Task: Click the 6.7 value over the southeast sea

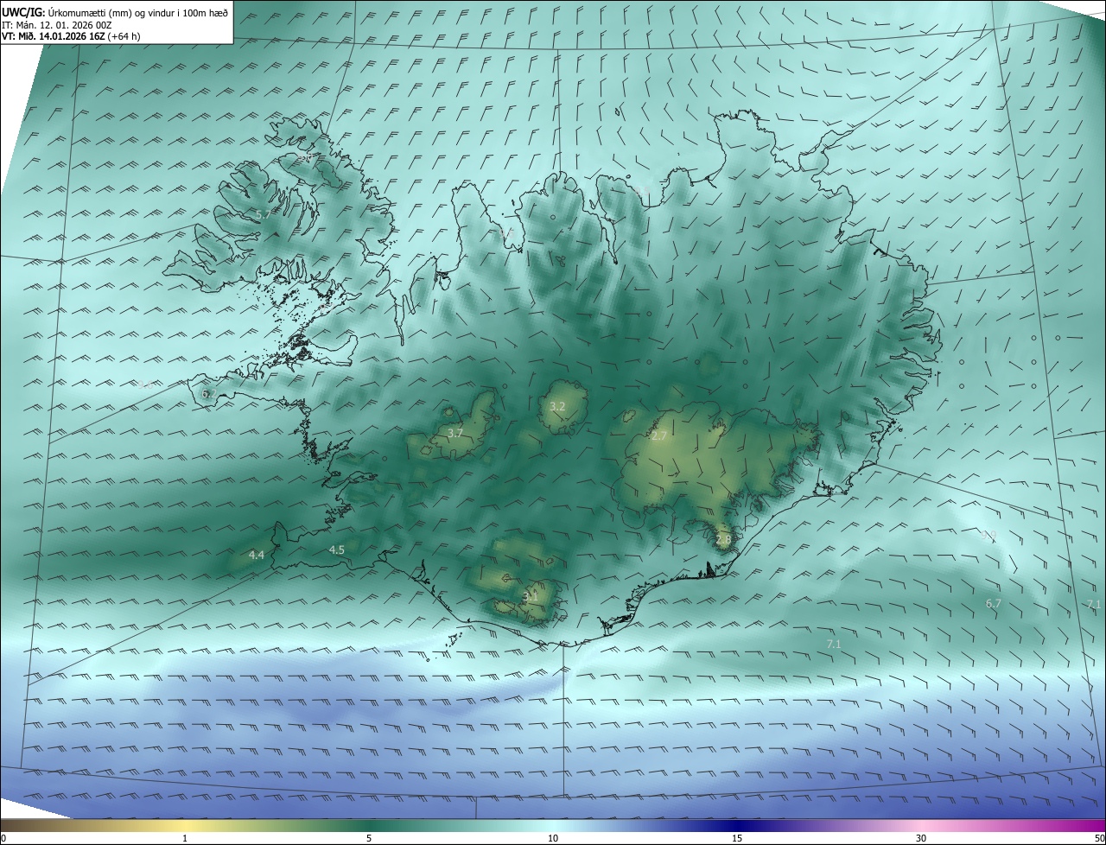Action: (x=994, y=603)
